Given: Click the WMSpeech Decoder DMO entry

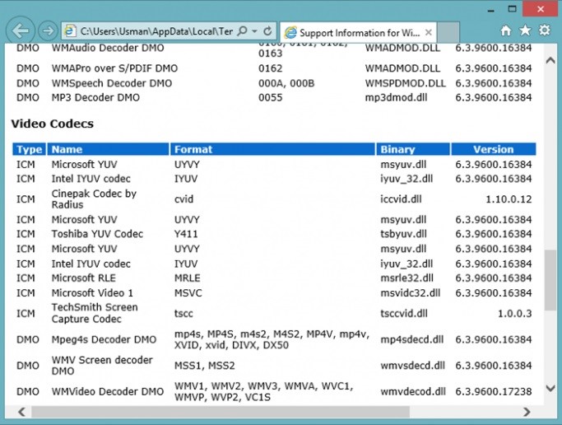Looking at the screenshot, I should [x=112, y=83].
